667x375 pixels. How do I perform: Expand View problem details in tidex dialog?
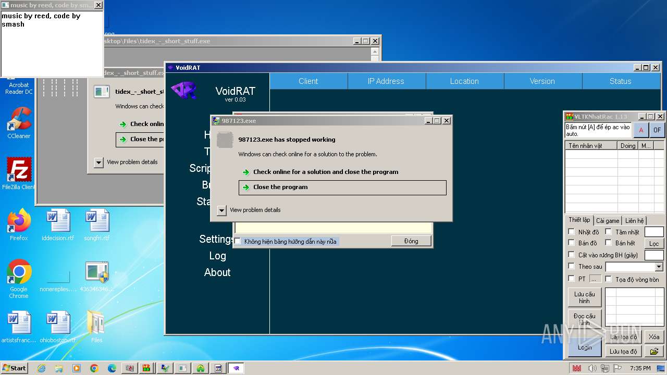coord(98,162)
